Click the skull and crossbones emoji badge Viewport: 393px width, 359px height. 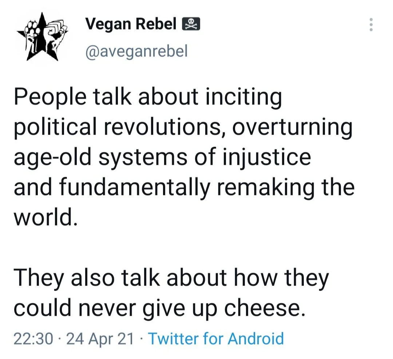[190, 24]
